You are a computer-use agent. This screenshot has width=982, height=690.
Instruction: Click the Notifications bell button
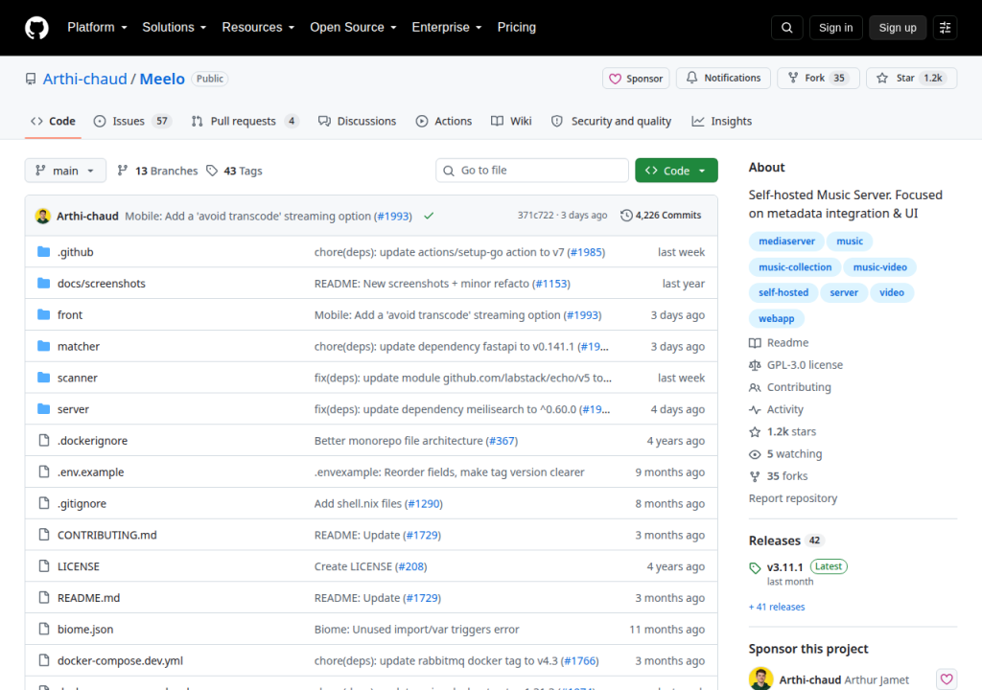[x=723, y=79]
